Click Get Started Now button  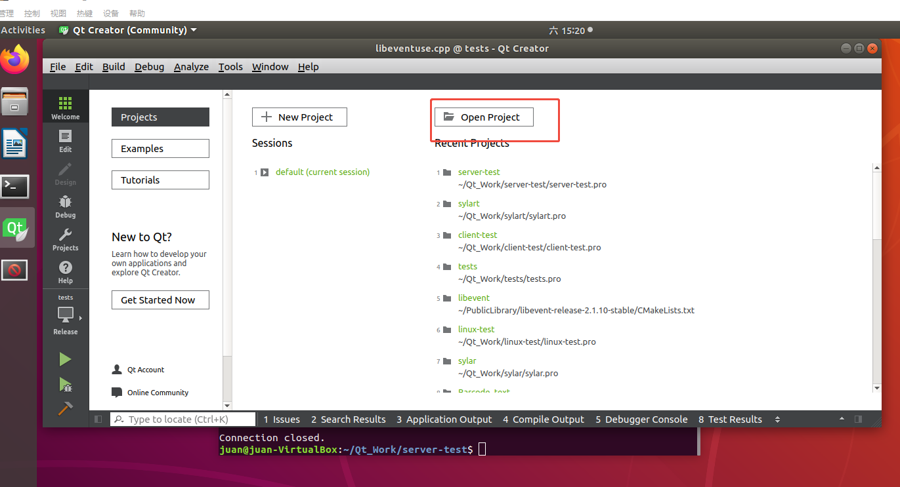pos(160,300)
